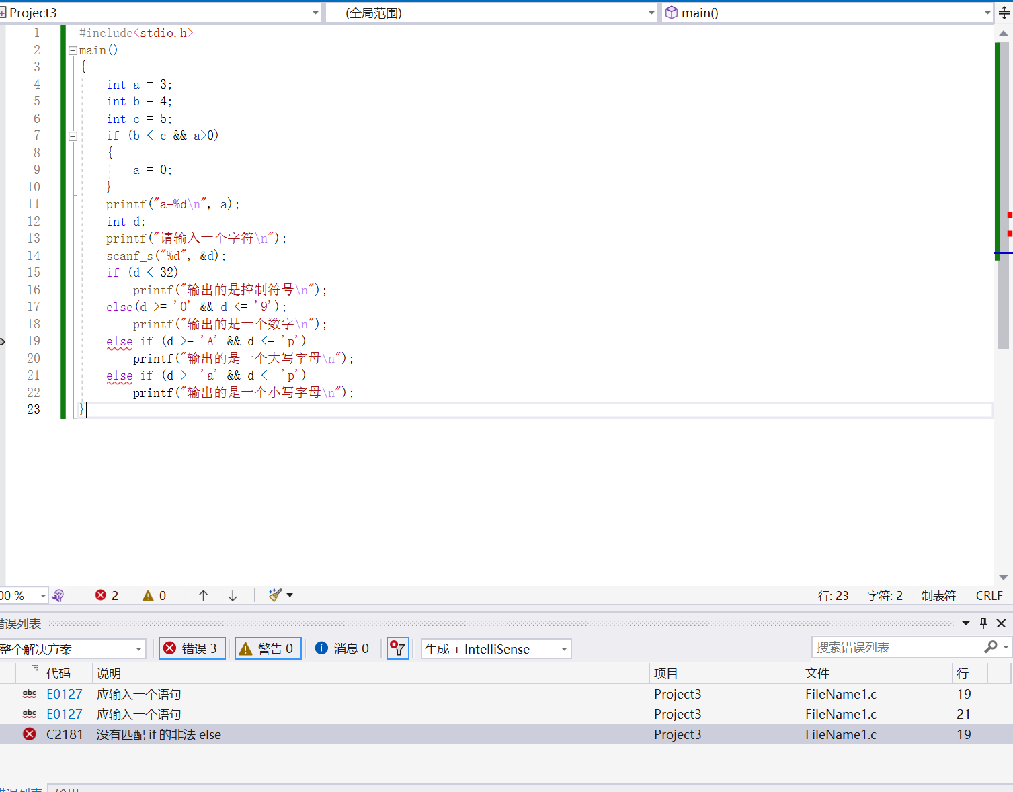Image resolution: width=1013 pixels, height=792 pixels.
Task: Click the 制表符 indentation setting
Action: [938, 596]
